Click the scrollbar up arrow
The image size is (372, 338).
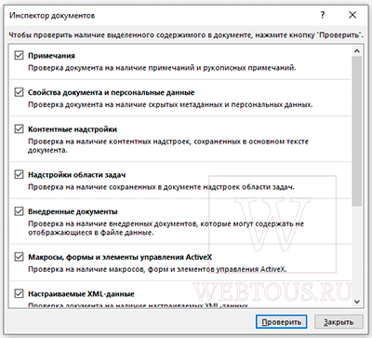coord(357,51)
